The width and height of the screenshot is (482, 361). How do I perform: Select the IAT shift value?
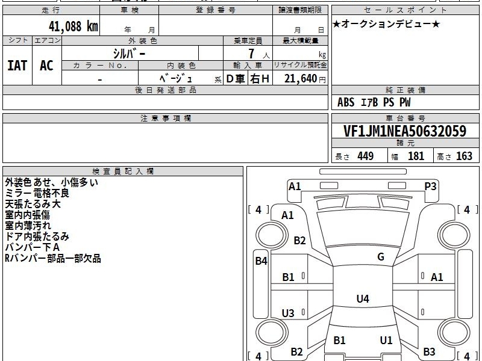click(17, 66)
